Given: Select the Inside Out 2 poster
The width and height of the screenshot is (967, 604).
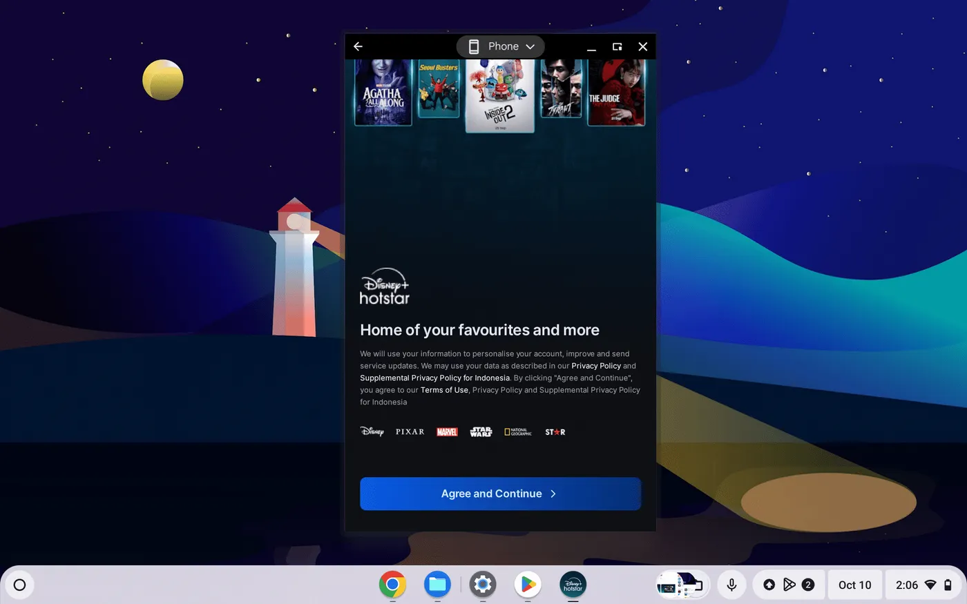Looking at the screenshot, I should click(499, 95).
